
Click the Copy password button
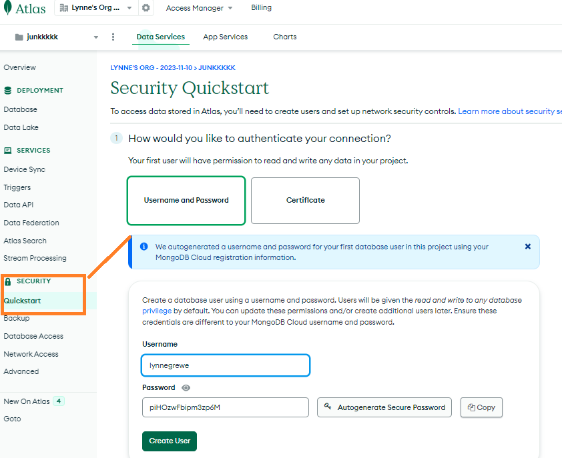pos(481,407)
